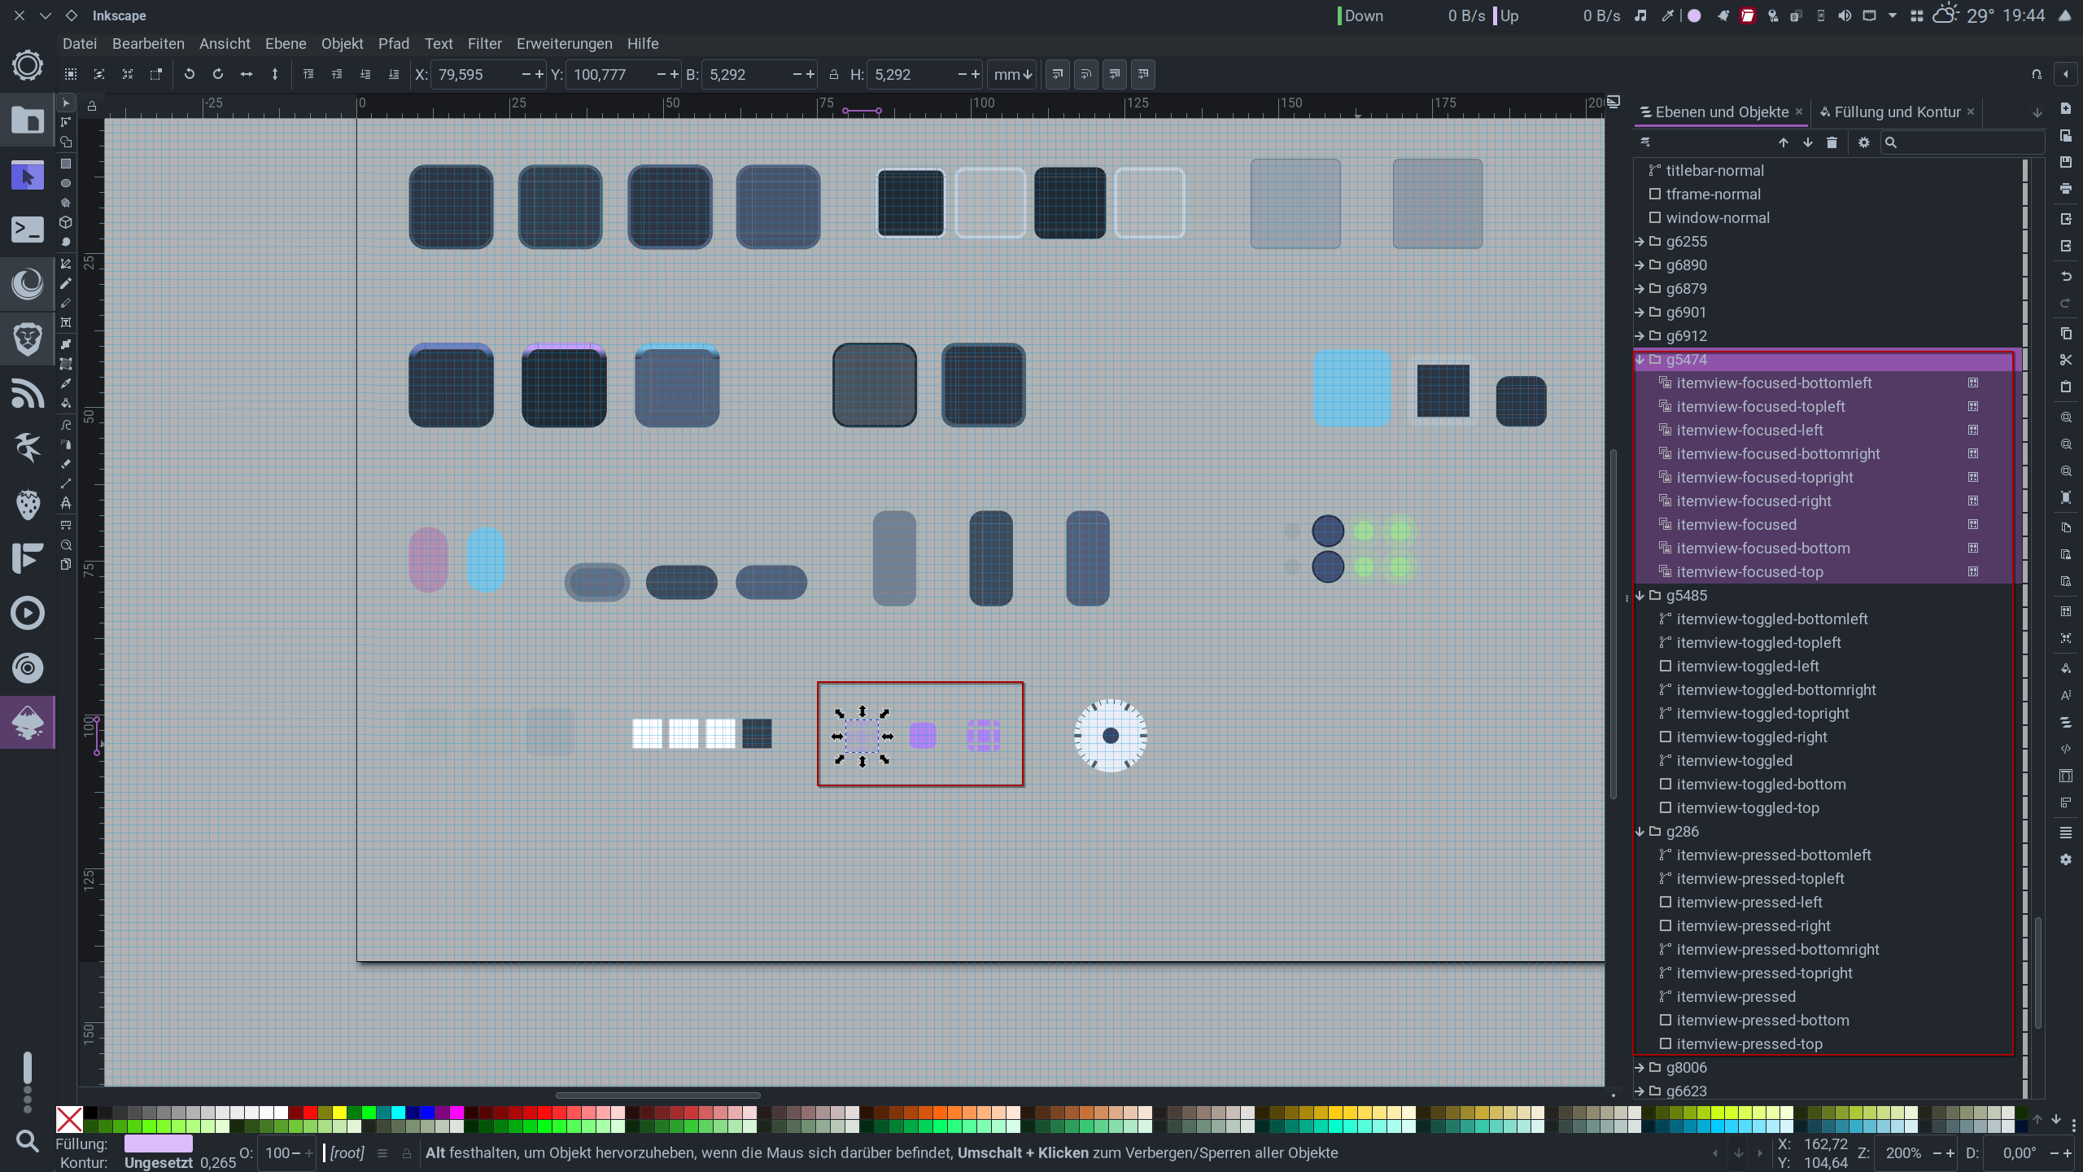
Task: Select the Eyedropper color picker tool
Action: (66, 383)
